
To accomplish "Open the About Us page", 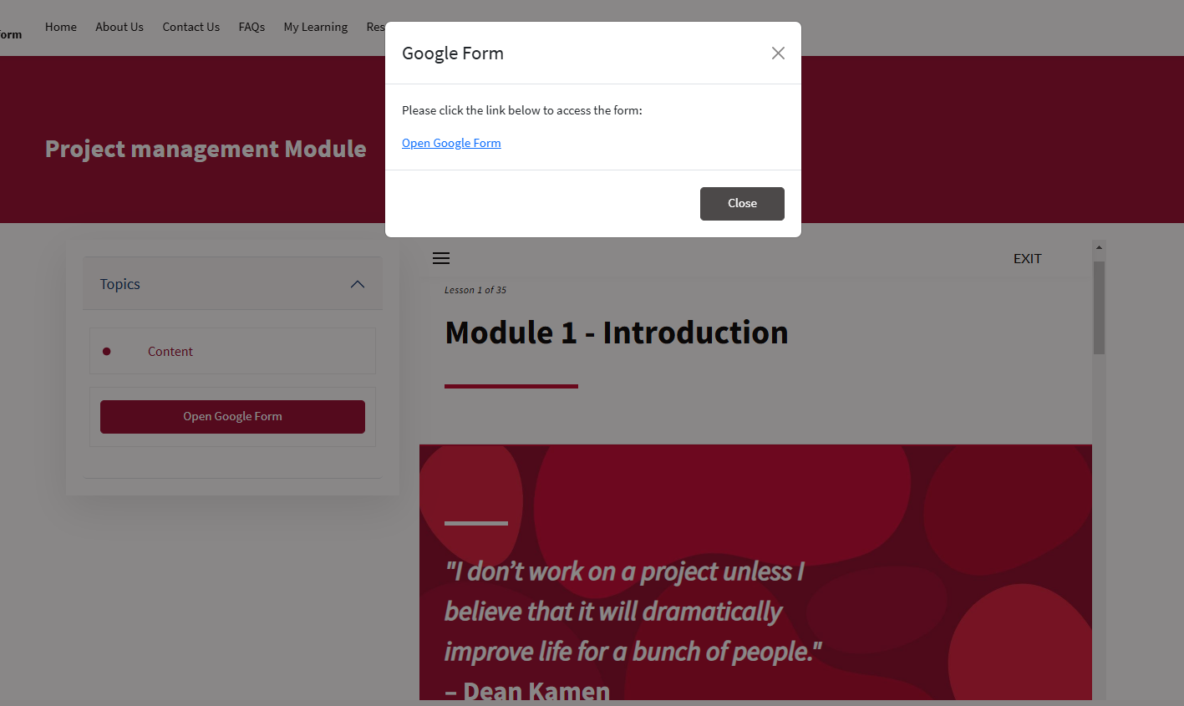I will [x=119, y=27].
